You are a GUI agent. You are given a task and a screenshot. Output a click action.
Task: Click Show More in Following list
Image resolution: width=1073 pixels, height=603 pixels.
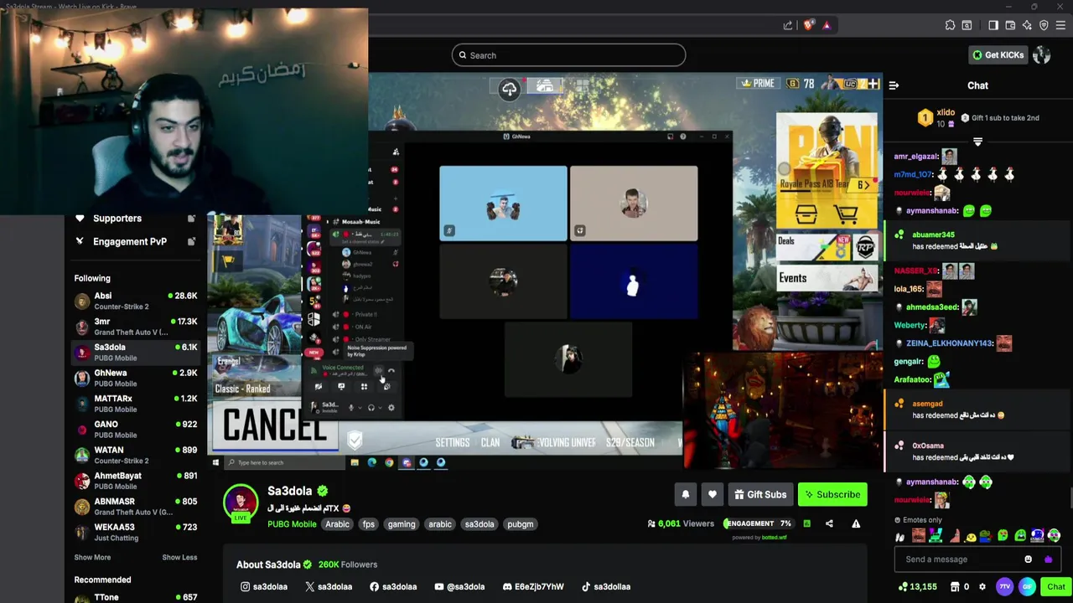[x=92, y=558]
